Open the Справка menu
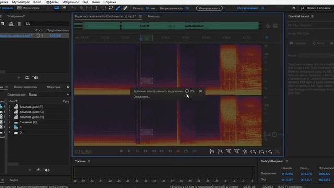Viewport: 334px width, 188px height. [110, 2]
